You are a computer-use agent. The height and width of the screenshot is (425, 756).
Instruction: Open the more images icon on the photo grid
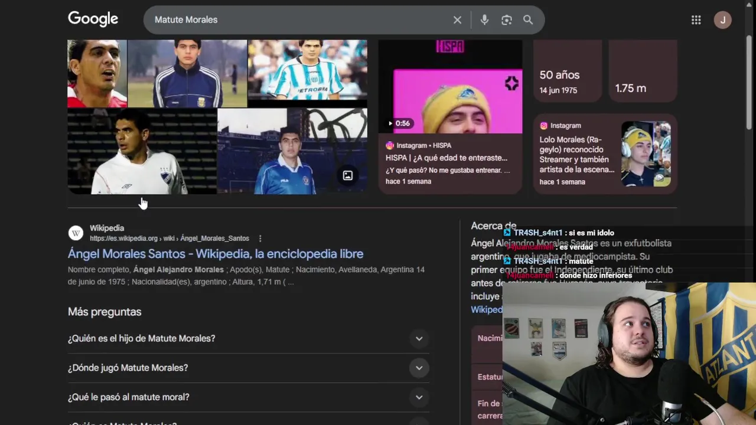click(x=348, y=175)
